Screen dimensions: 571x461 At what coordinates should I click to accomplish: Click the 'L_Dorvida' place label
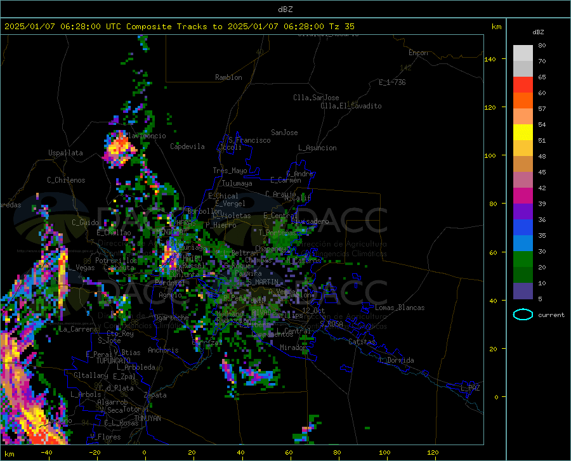pyautogui.click(x=396, y=360)
